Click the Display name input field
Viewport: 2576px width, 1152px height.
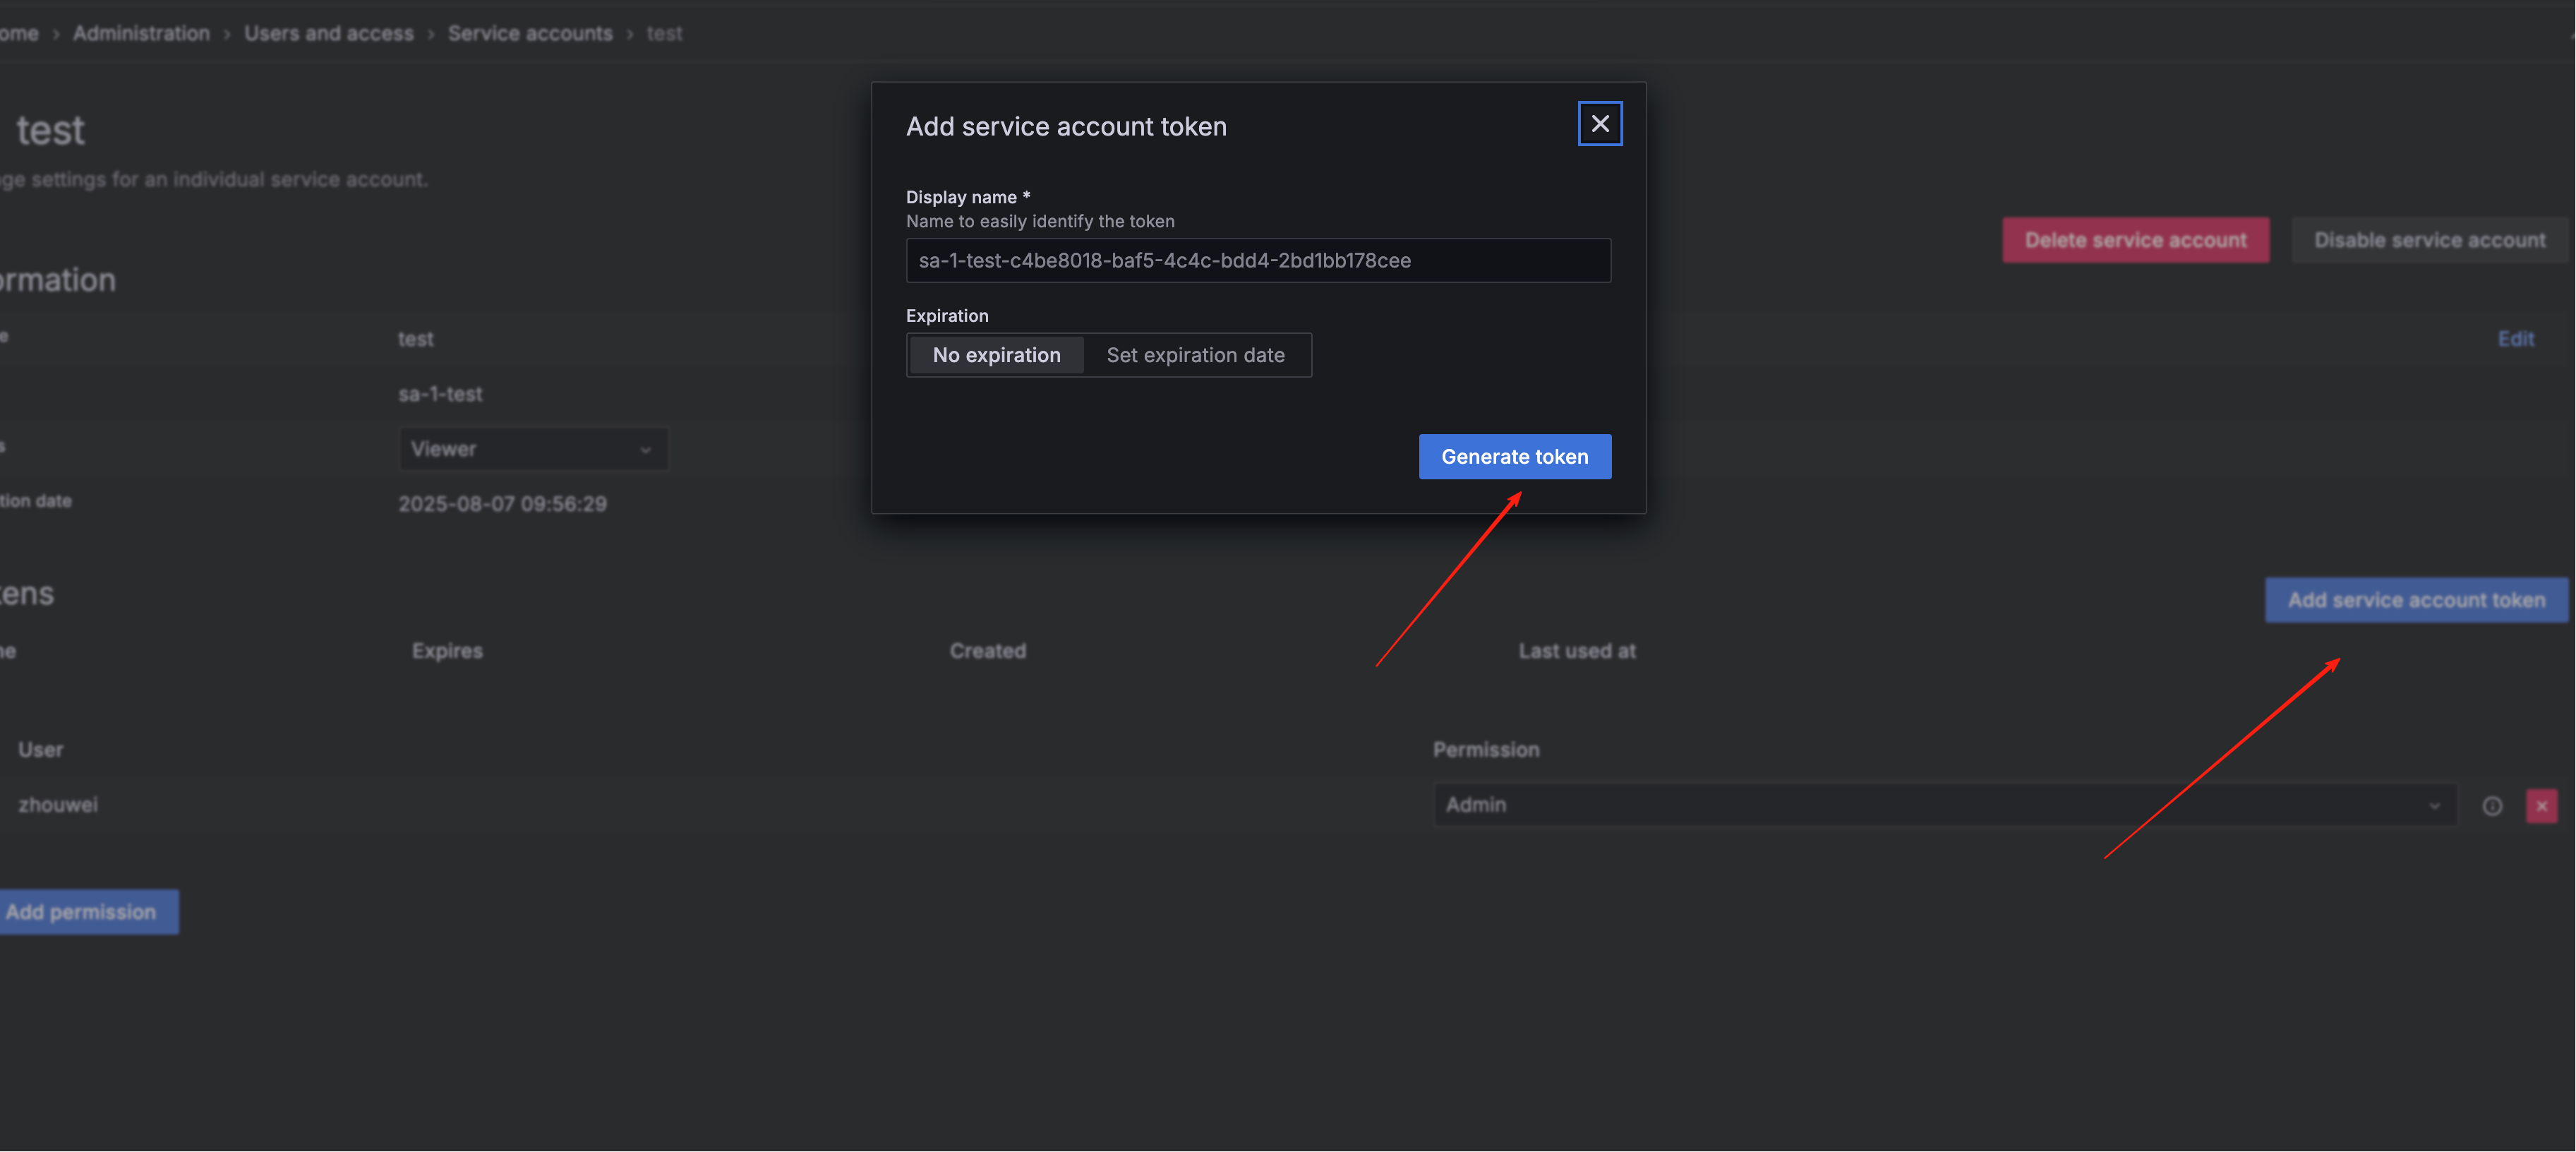(1258, 260)
